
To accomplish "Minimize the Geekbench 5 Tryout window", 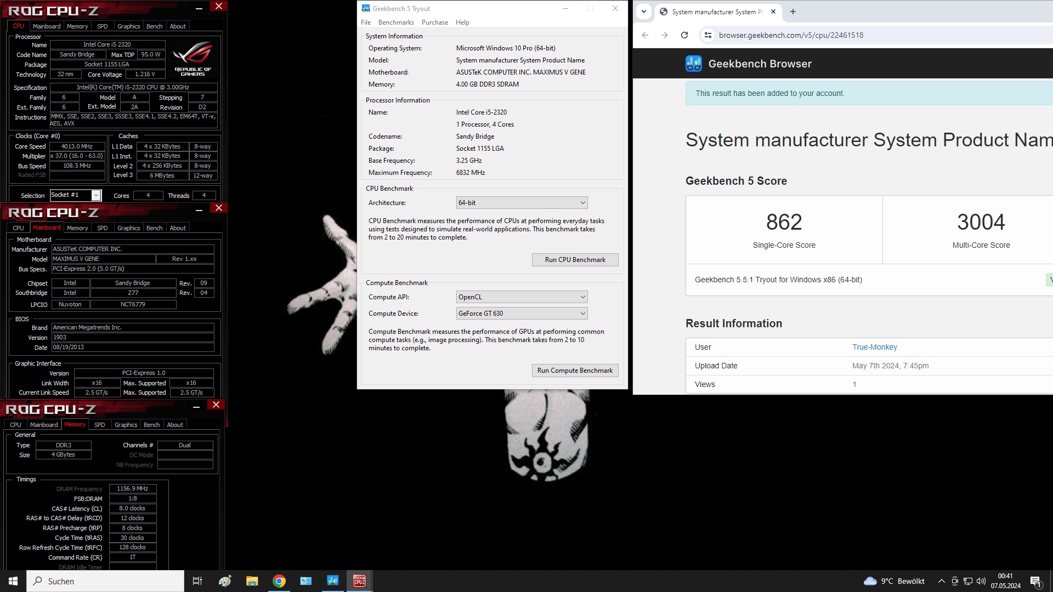I will tap(565, 8).
